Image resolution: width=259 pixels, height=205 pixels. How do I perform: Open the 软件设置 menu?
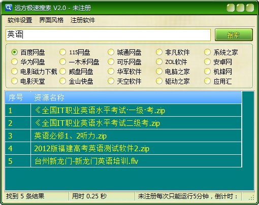[x=20, y=20]
